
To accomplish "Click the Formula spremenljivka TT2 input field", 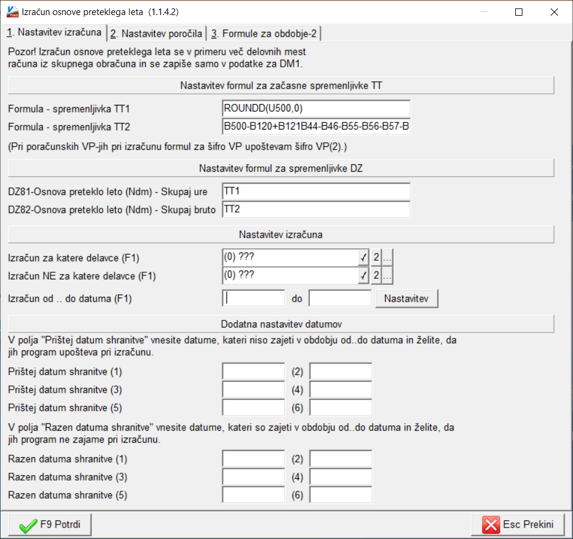I will coord(316,126).
